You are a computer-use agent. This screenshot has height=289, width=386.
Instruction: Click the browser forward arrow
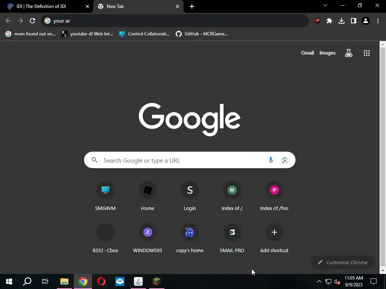[x=20, y=21]
